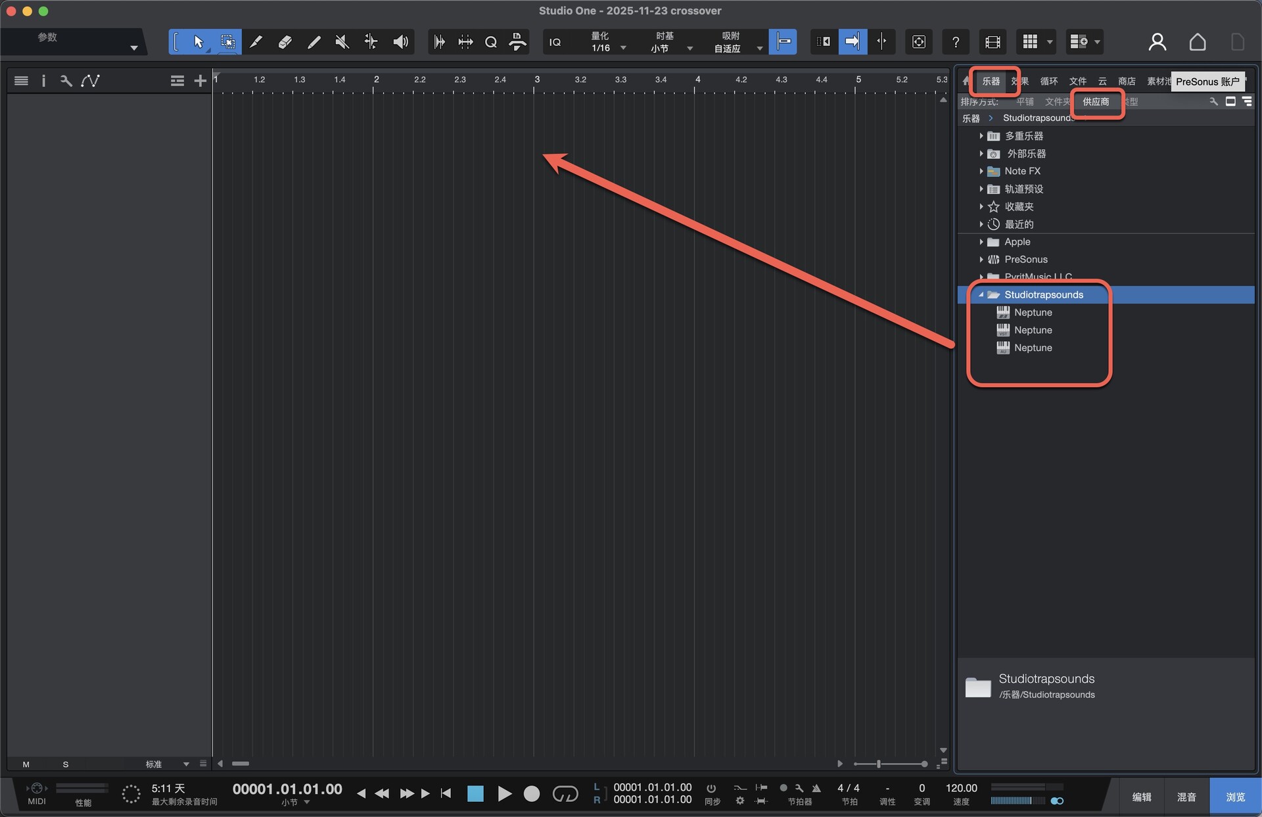Click the timeline zoom slider
The width and height of the screenshot is (1262, 817).
point(879,764)
